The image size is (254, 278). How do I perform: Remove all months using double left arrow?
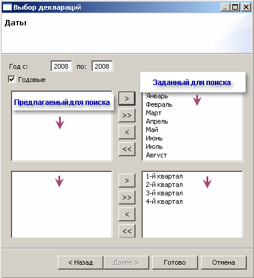click(127, 149)
